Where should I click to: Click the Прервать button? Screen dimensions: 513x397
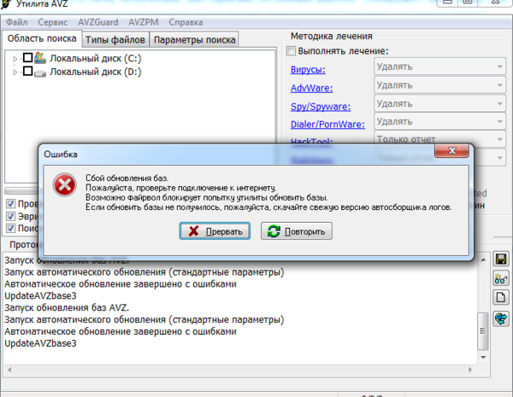click(215, 231)
